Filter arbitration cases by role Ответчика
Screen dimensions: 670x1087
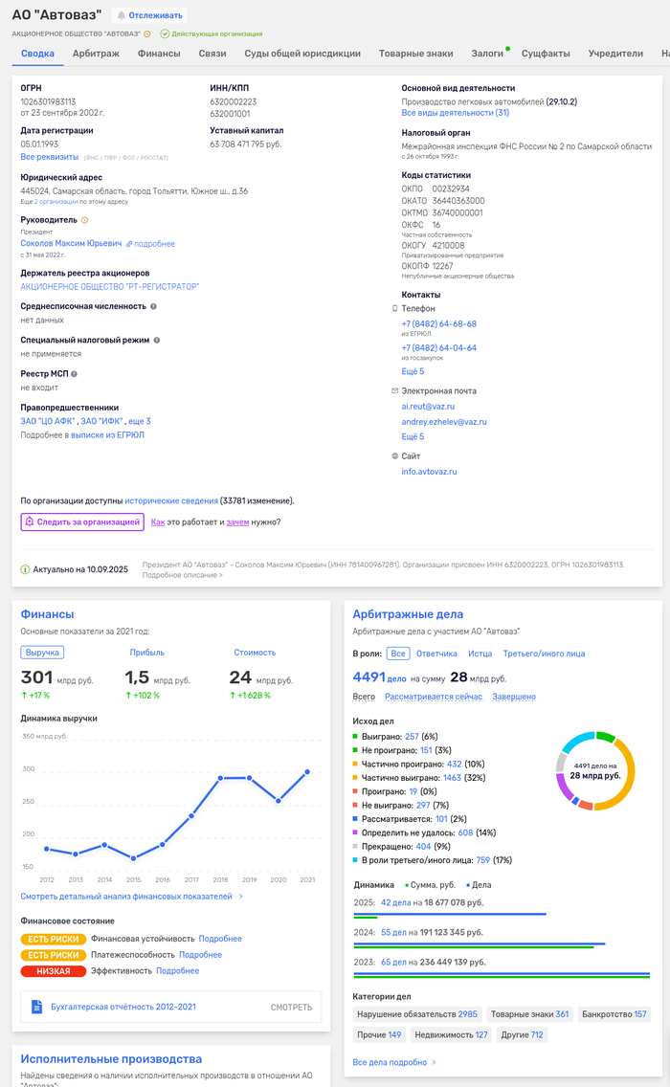pos(436,654)
